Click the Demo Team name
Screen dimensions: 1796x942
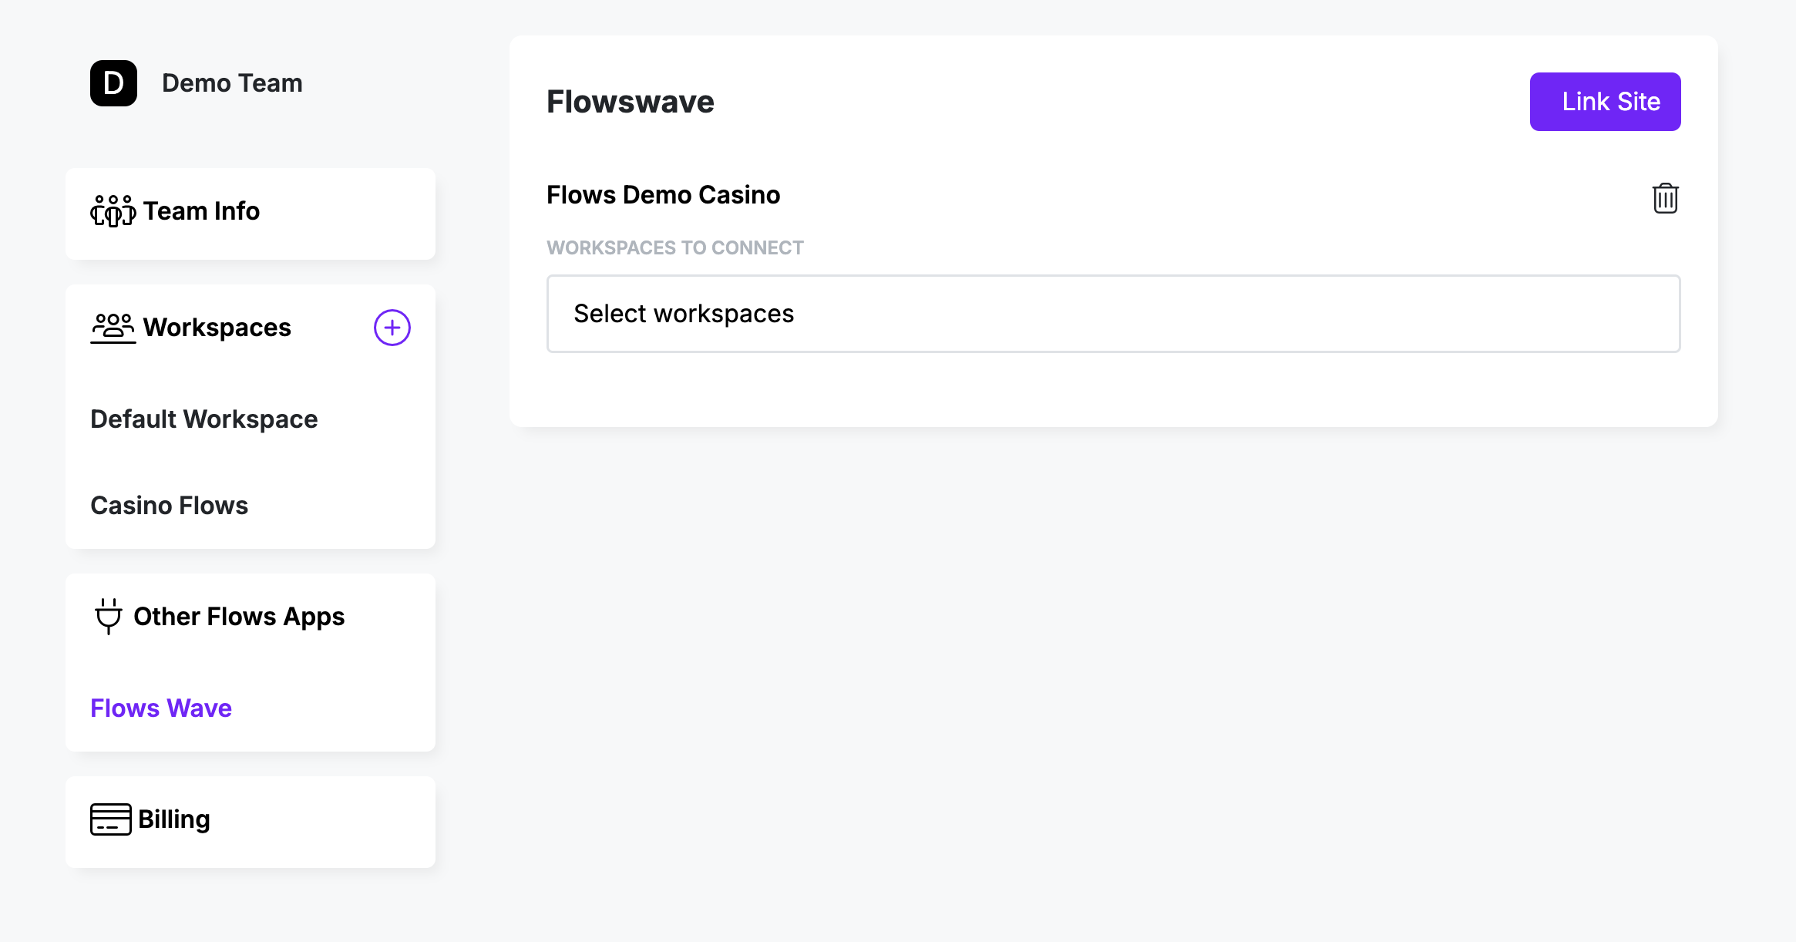(x=232, y=83)
